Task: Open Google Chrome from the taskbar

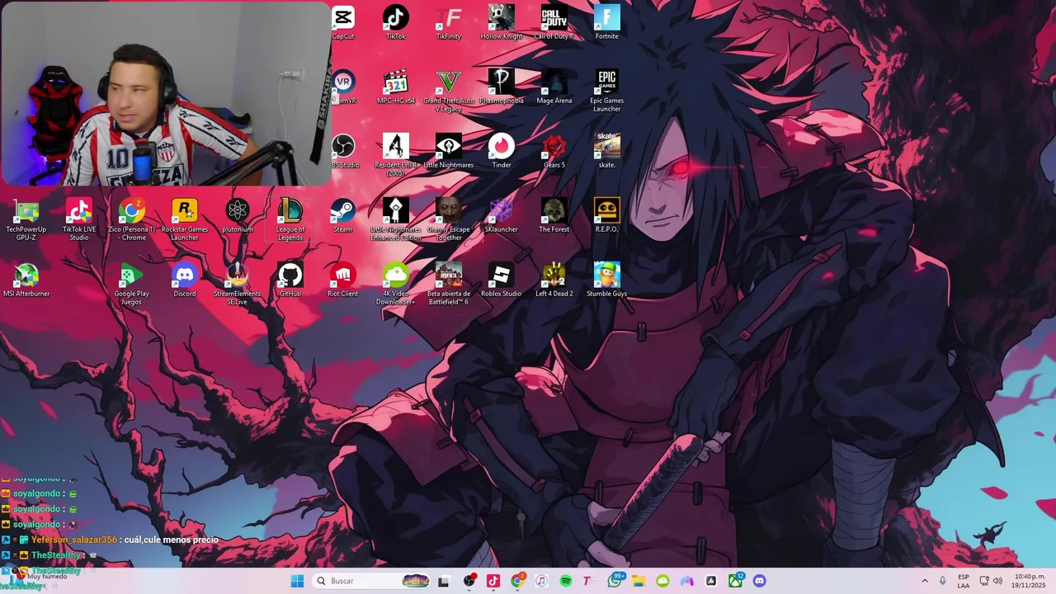Action: click(x=517, y=581)
